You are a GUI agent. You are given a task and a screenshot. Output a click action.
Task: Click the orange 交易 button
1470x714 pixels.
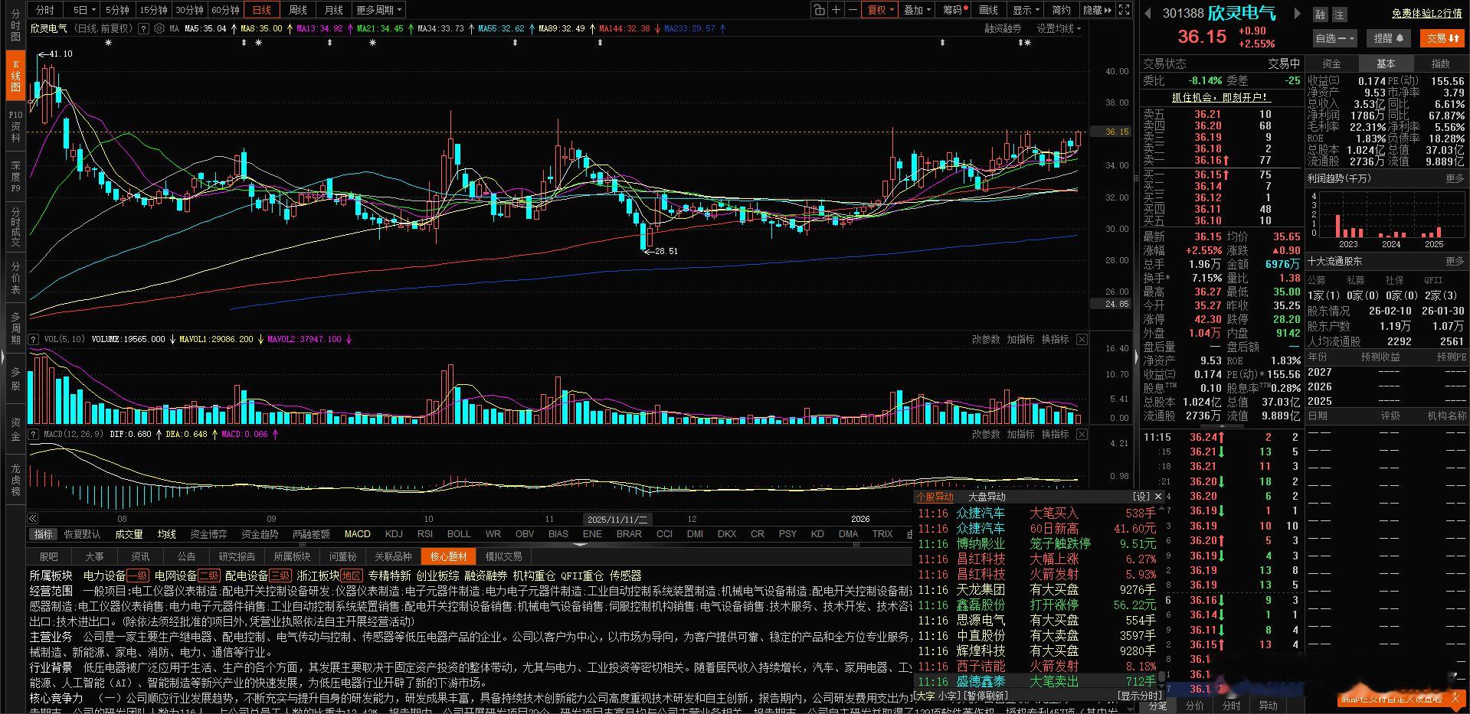tap(1442, 38)
